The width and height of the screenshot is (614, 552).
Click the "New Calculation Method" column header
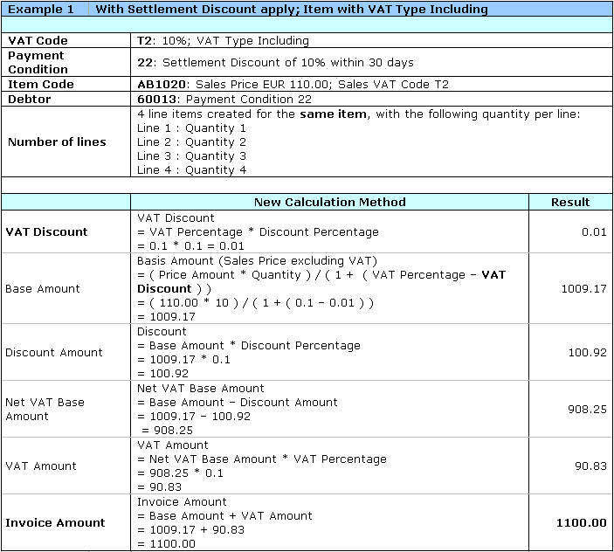tap(329, 203)
